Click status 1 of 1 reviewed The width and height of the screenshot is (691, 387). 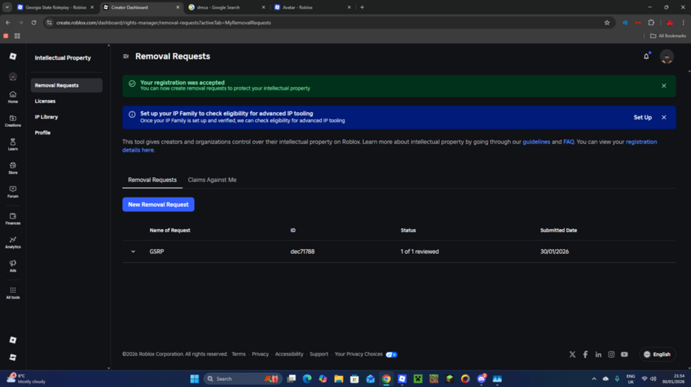[x=419, y=252]
